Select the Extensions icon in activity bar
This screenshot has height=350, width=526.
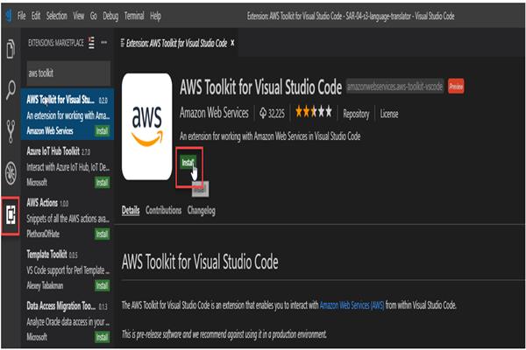(x=12, y=213)
